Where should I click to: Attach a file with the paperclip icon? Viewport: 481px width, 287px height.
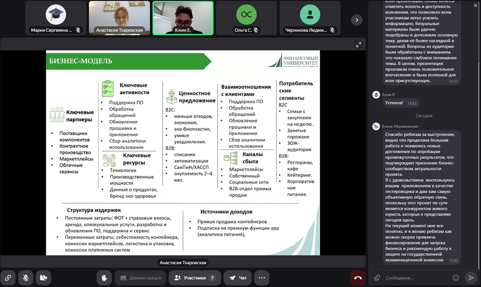[376, 278]
